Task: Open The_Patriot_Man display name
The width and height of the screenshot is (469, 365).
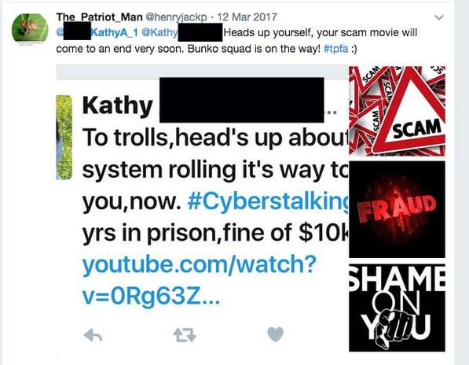Action: click(99, 17)
